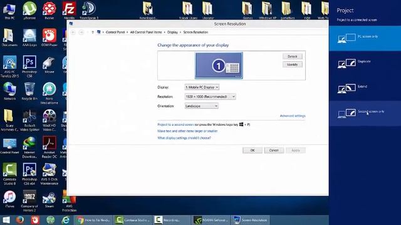
Task: Open the Orientation dropdown
Action: click(x=202, y=106)
